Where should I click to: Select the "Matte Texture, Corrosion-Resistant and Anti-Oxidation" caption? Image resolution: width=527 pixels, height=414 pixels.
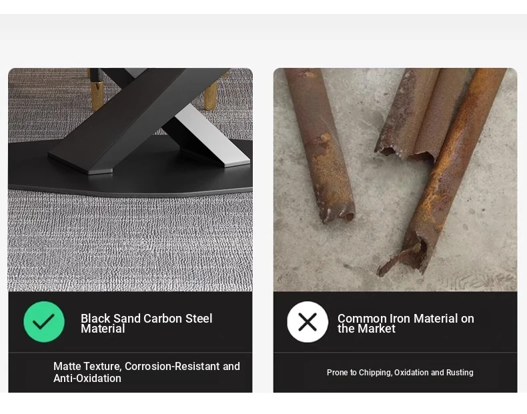147,372
